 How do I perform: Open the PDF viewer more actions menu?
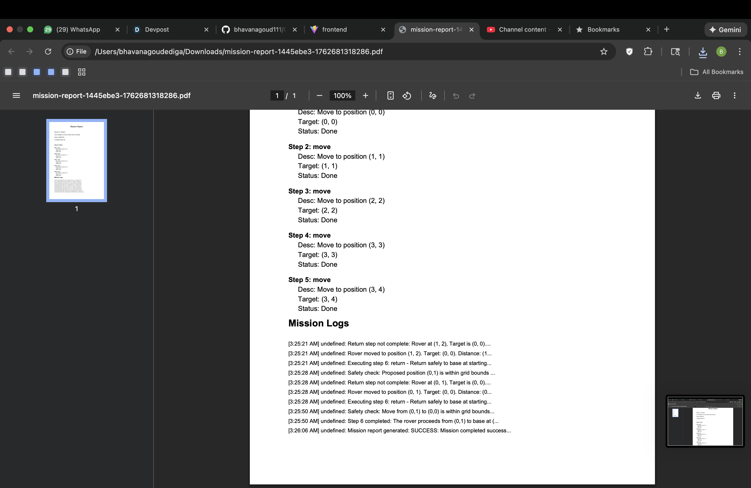pos(735,95)
